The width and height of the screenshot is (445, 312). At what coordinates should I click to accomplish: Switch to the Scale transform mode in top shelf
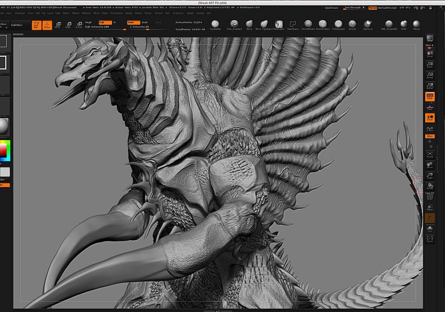click(x=68, y=25)
